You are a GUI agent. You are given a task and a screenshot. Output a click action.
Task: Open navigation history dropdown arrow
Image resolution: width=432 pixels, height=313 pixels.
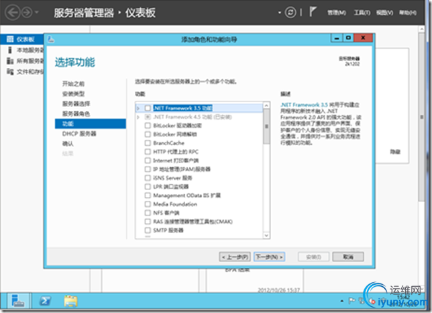[x=37, y=12]
